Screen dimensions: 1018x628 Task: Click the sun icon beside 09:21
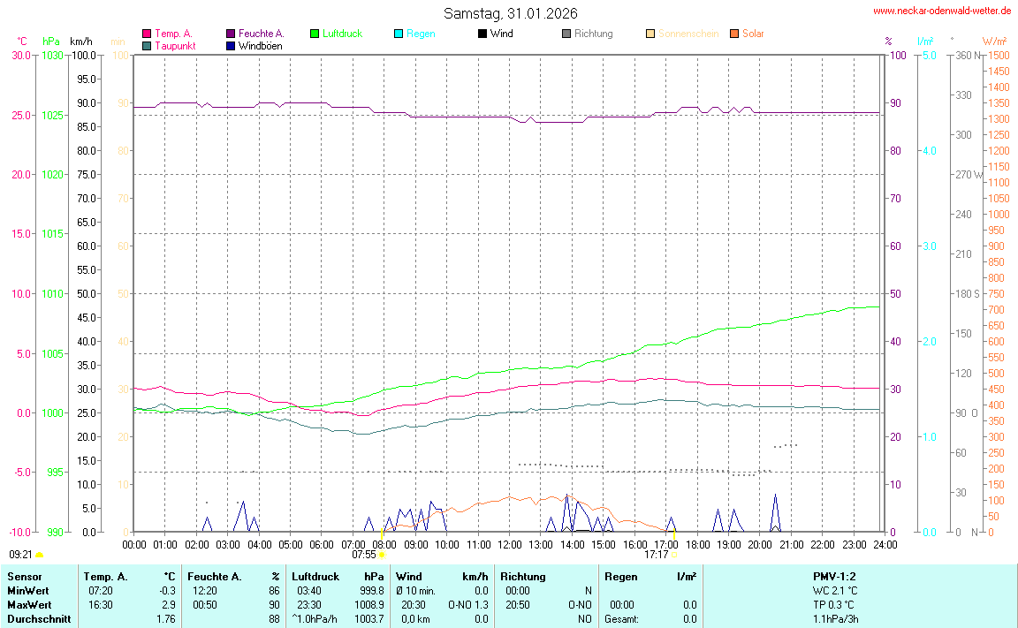click(40, 555)
